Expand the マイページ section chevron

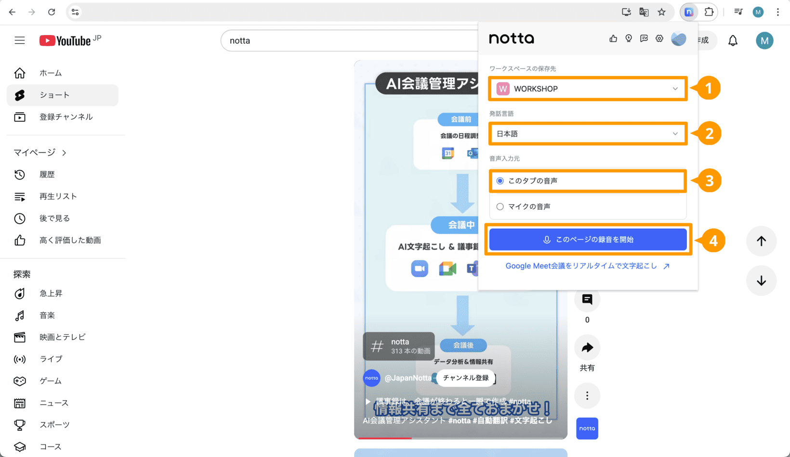click(x=64, y=152)
